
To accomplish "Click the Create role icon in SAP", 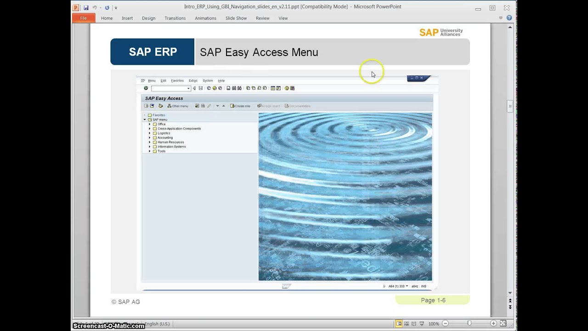I will 232,106.
